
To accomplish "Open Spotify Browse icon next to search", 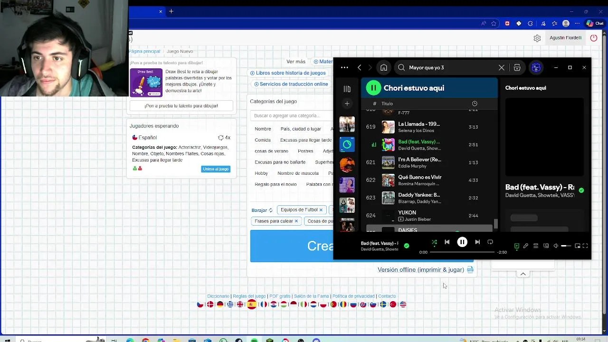I will 517,67.
